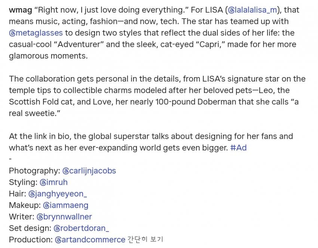The width and height of the screenshot is (318, 248).
Task: Open set design @robertdoran_ link
Action: pos(81,228)
